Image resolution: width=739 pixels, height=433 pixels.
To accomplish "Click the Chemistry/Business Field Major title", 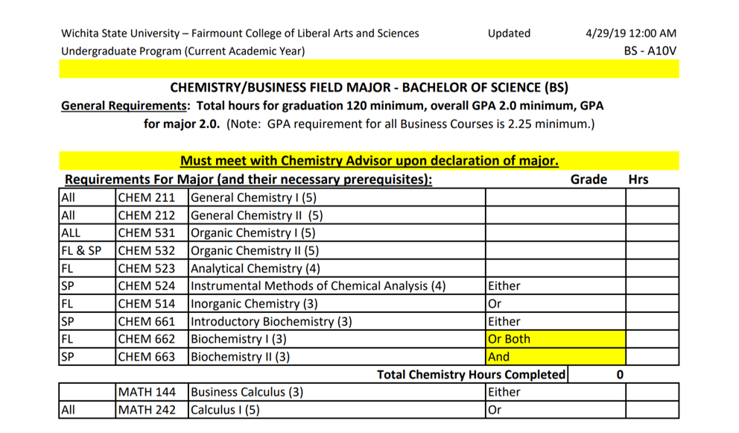I will tap(369, 87).
